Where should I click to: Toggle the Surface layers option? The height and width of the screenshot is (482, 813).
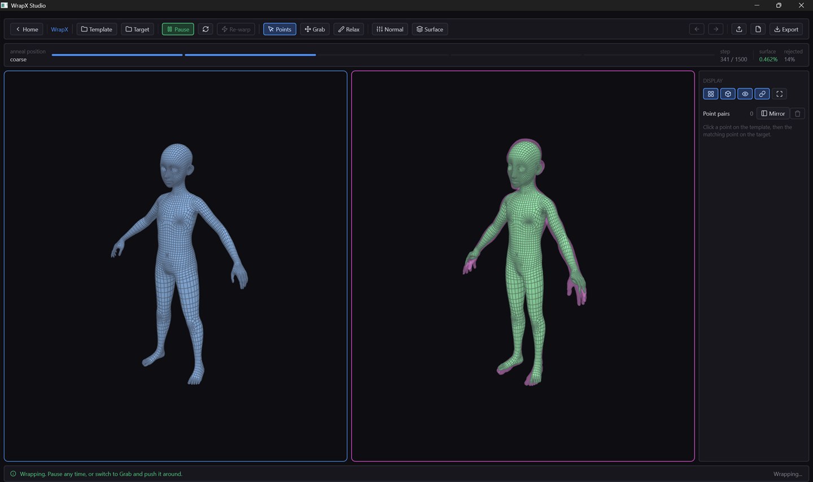coord(430,29)
